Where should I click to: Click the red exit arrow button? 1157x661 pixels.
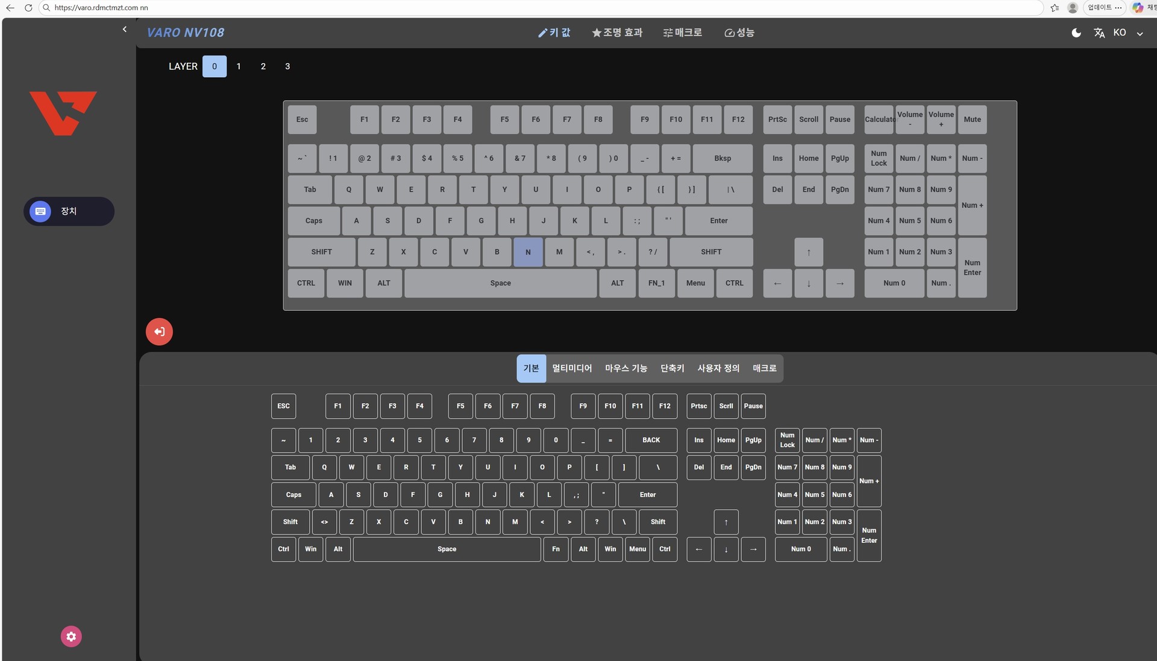coord(159,331)
